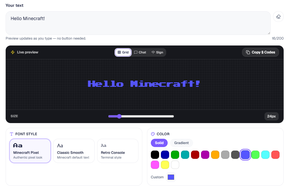Pick the aqua cyan color swatch
Screen dimensions: 289x186
pyautogui.click(x=265, y=155)
